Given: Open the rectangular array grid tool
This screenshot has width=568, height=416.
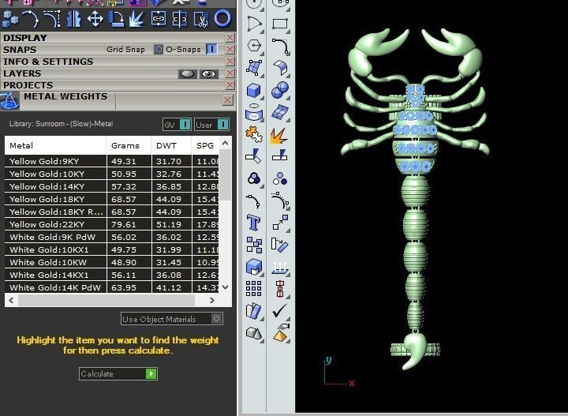Looking at the screenshot, I should (253, 289).
